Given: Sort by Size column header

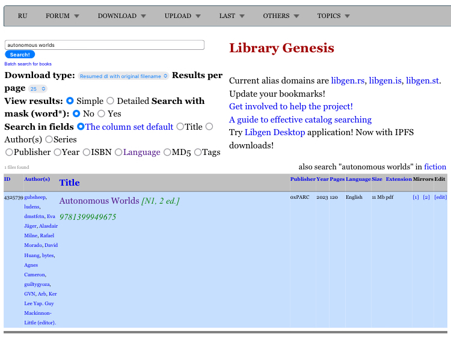Looking at the screenshot, I should [x=377, y=179].
